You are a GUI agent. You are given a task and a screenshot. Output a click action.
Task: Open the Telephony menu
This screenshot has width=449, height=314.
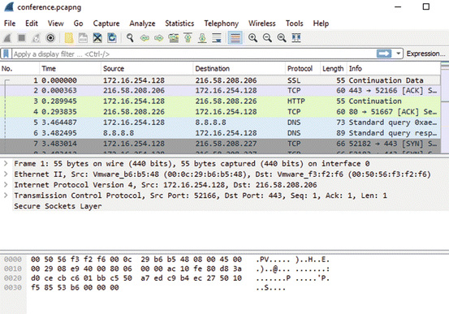pyautogui.click(x=222, y=24)
